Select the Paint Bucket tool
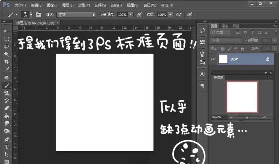The image size is (279, 164). [7, 116]
